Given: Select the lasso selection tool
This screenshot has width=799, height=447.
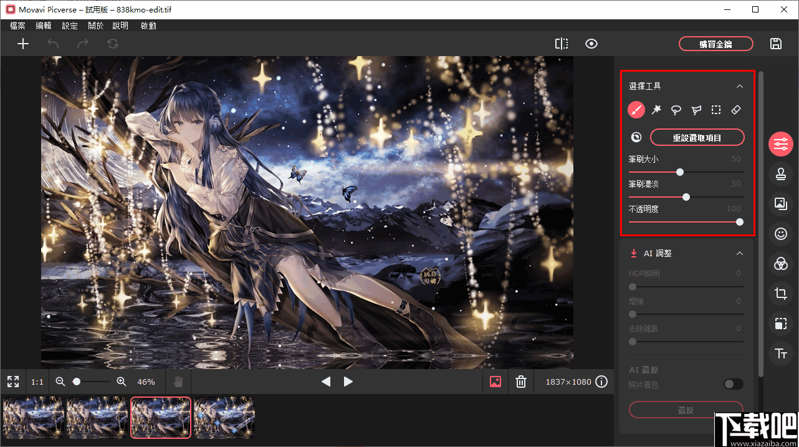Looking at the screenshot, I should tap(676, 110).
